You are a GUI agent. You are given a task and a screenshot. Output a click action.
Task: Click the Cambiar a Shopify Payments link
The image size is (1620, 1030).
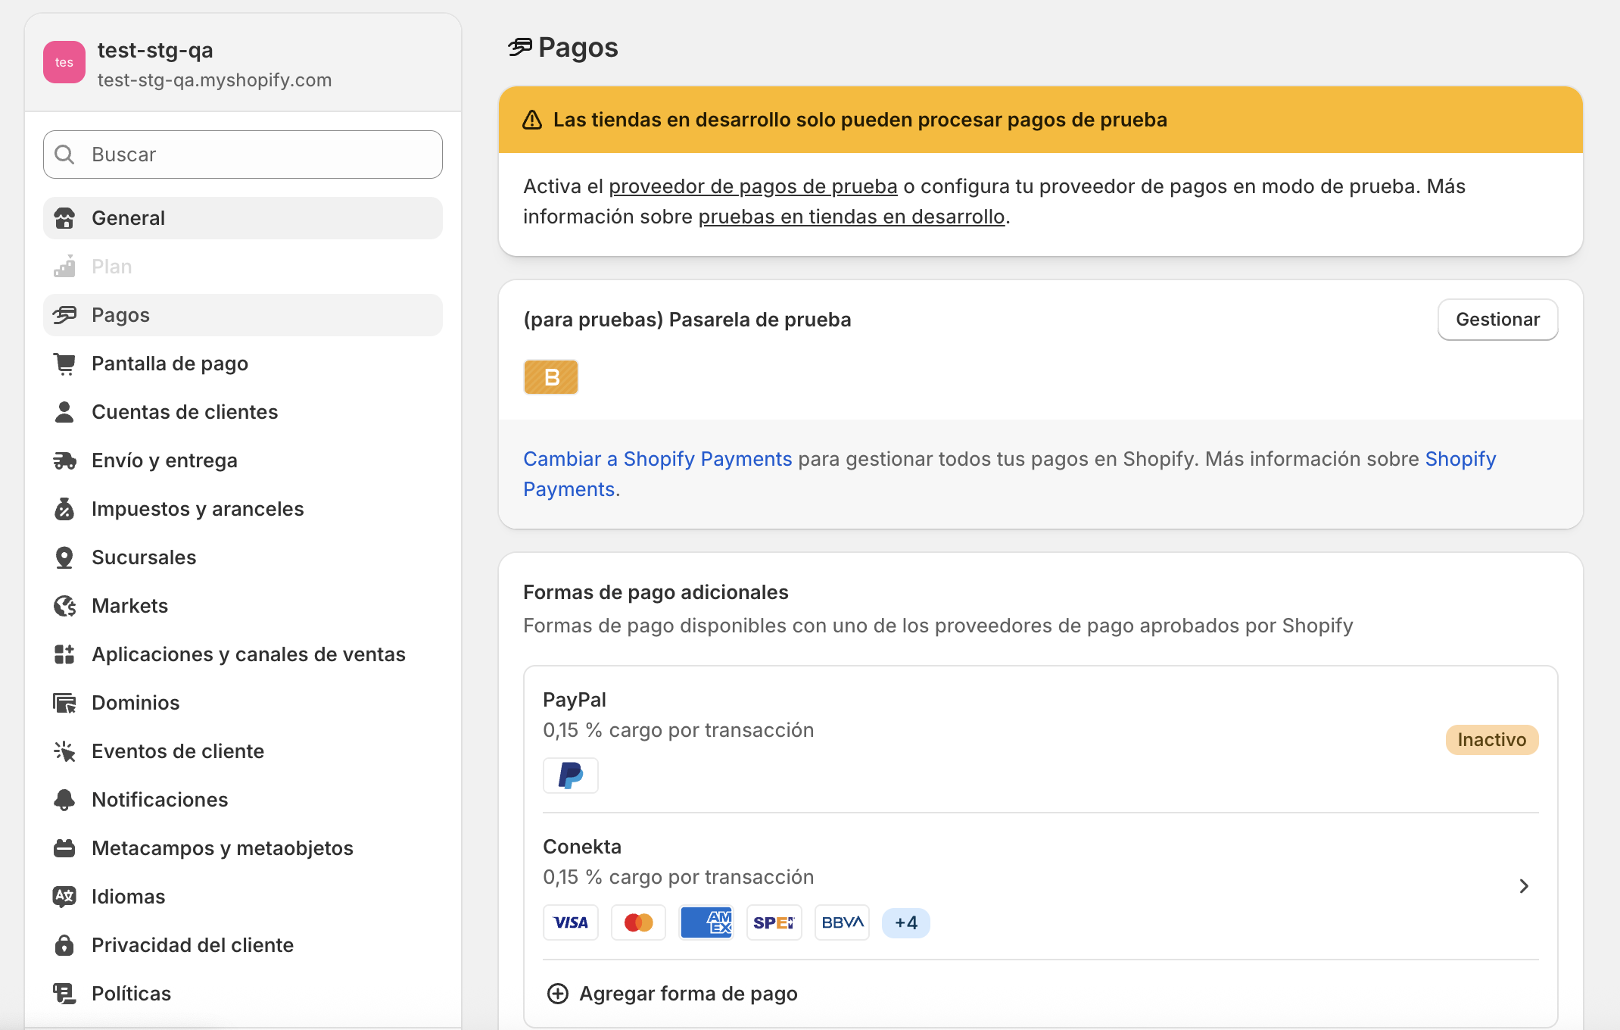coord(658,459)
